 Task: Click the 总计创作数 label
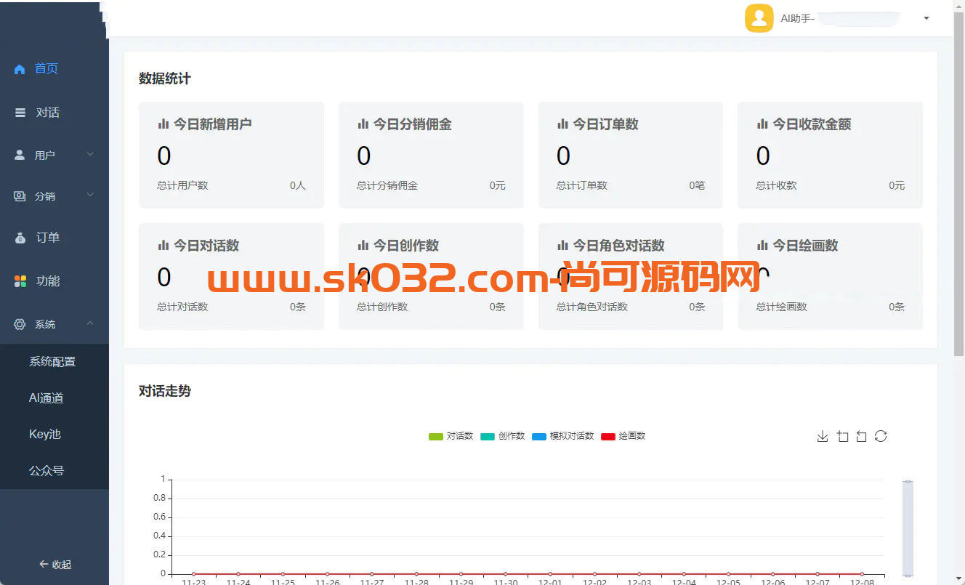coord(382,307)
